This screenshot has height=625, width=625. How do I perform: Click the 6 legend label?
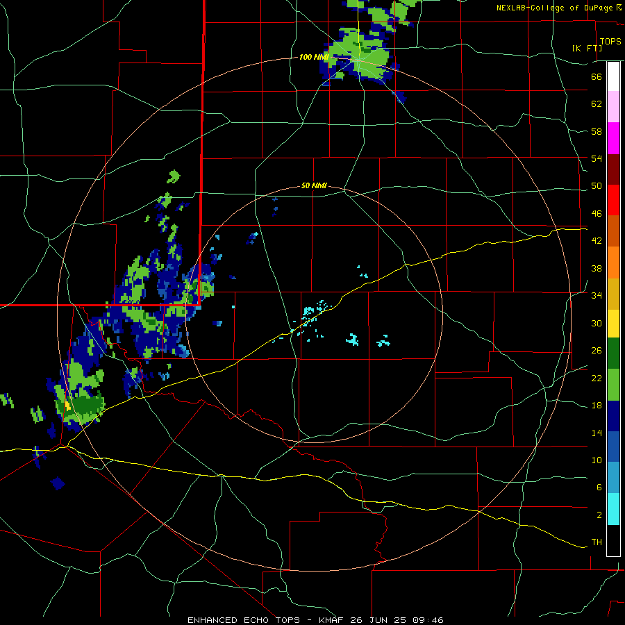pyautogui.click(x=599, y=487)
